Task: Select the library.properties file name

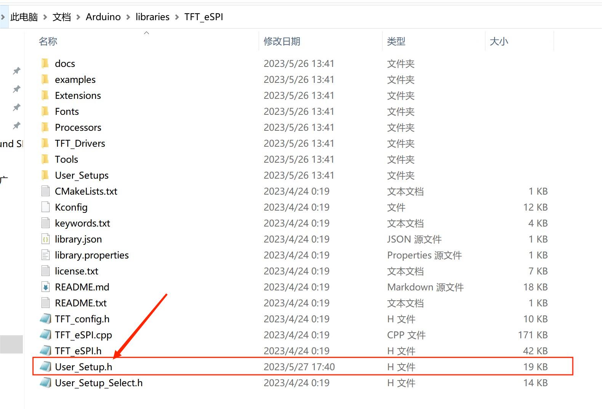Action: coord(92,255)
